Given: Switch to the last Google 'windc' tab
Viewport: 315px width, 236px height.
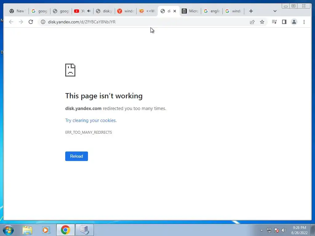Looking at the screenshot, I should 233,11.
